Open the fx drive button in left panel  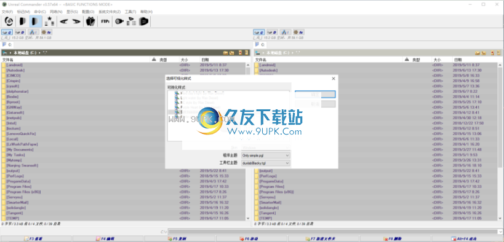click(47, 33)
